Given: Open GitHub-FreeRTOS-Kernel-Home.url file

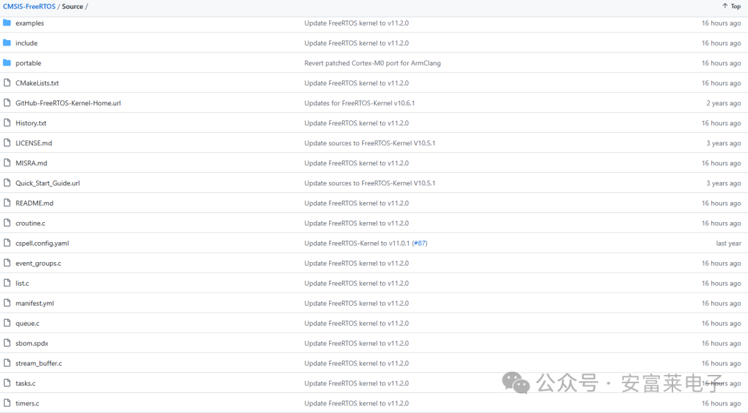Looking at the screenshot, I should point(68,103).
